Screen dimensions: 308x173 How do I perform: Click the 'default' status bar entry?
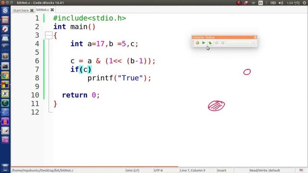pyautogui.click(x=274, y=170)
